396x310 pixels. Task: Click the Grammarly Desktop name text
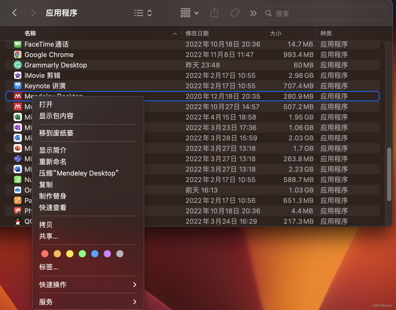pyautogui.click(x=56, y=65)
